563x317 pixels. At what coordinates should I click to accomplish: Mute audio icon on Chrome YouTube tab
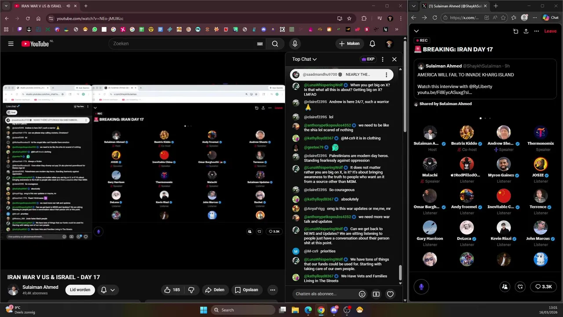[x=68, y=6]
